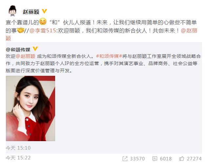The image size is (206, 164).
Task: Click the username 赵丽颖 at top
Action: 31,12
